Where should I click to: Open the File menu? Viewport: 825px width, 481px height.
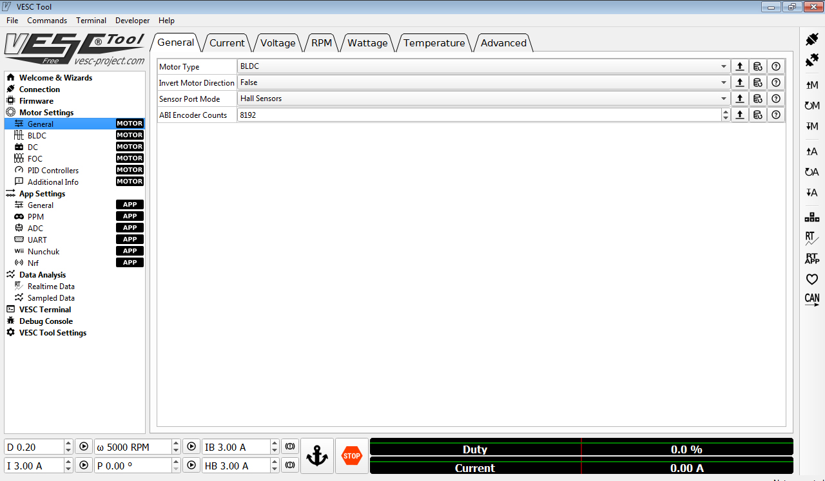click(12, 21)
